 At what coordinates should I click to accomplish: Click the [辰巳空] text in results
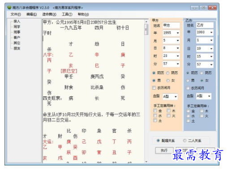tap(69, 71)
